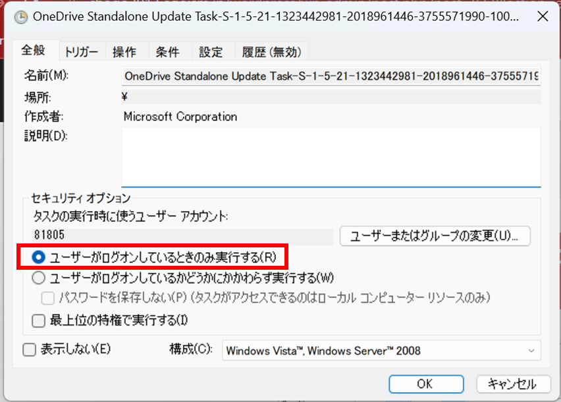561x402 pixels.
Task: Tick the パスワードを保存しない checkbox
Action: (48, 298)
